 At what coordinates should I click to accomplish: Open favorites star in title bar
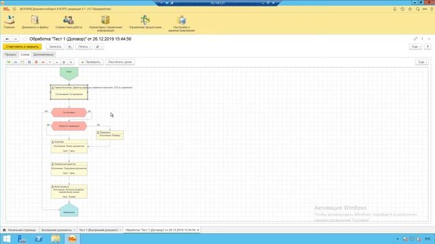[410, 9]
